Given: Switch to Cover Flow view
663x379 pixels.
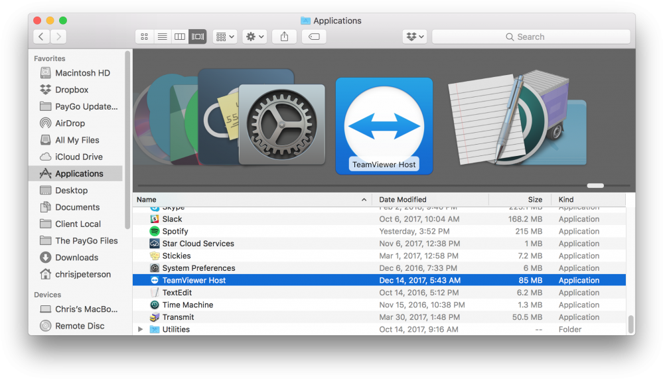Looking at the screenshot, I should [198, 37].
